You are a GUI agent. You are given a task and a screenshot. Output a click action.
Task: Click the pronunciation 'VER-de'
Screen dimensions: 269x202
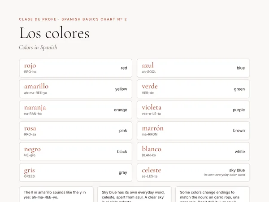tap(148, 93)
